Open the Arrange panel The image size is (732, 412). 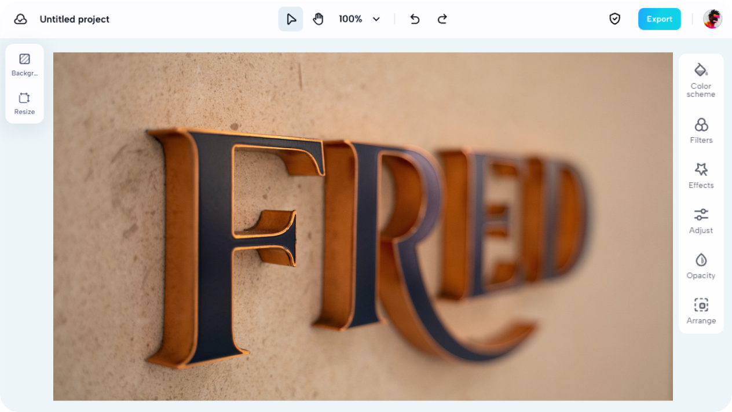[x=701, y=311]
